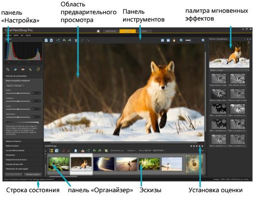
Task: Open the Archivo menu
Action: (8, 35)
